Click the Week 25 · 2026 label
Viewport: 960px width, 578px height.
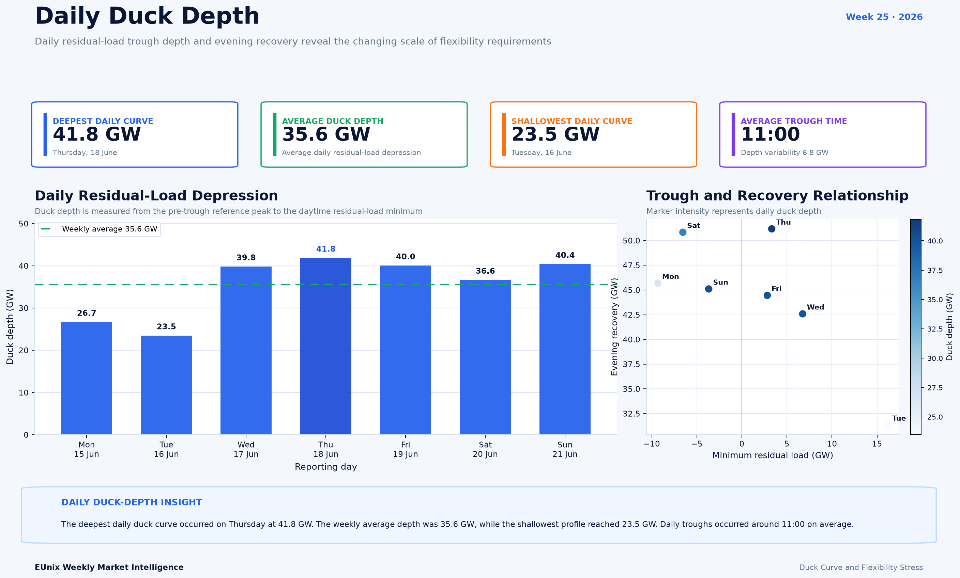(x=884, y=17)
